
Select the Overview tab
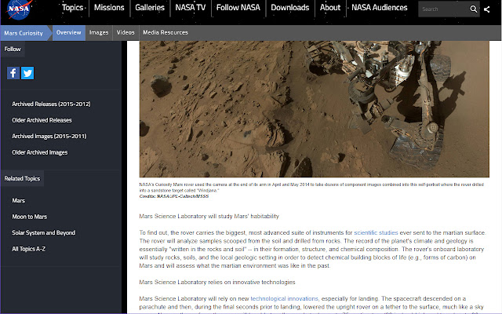pyautogui.click(x=68, y=33)
